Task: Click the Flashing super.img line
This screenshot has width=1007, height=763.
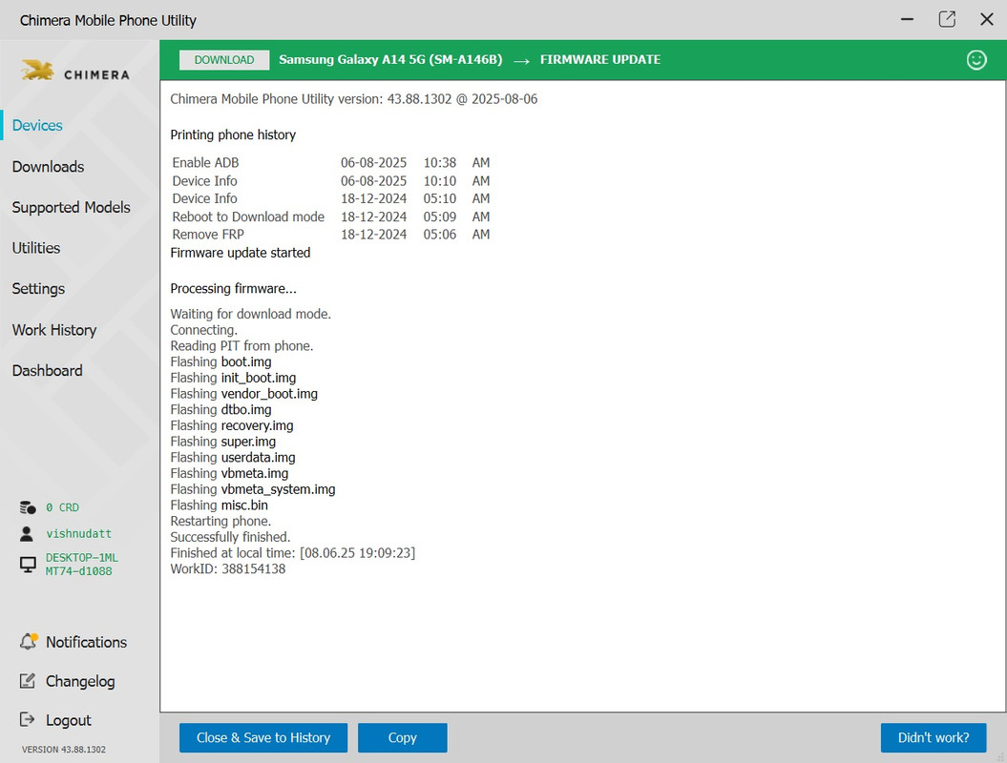Action: coord(222,442)
